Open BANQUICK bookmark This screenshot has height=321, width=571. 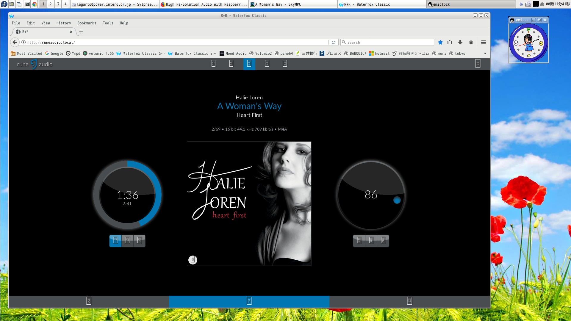(355, 54)
